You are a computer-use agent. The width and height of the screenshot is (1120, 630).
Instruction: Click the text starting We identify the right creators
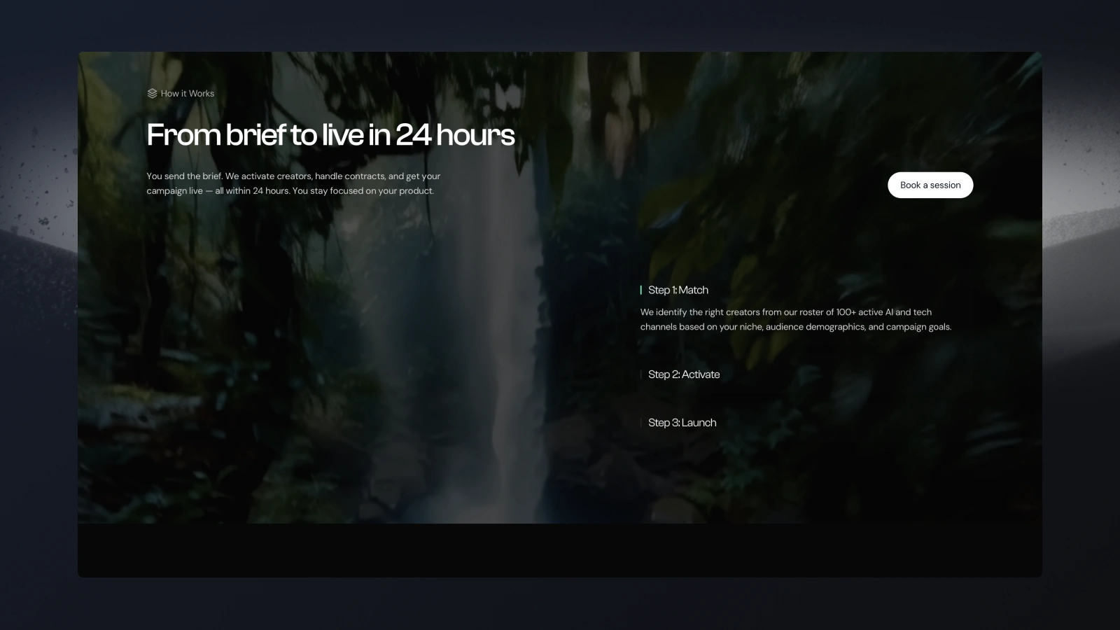[x=796, y=319]
